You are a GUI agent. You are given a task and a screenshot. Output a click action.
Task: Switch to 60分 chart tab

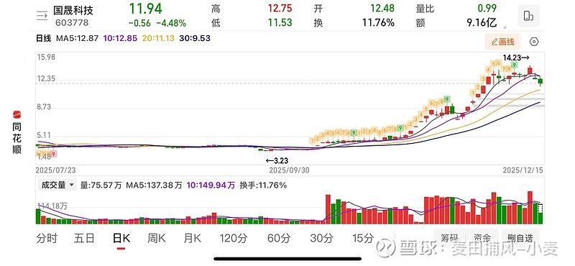279,239
